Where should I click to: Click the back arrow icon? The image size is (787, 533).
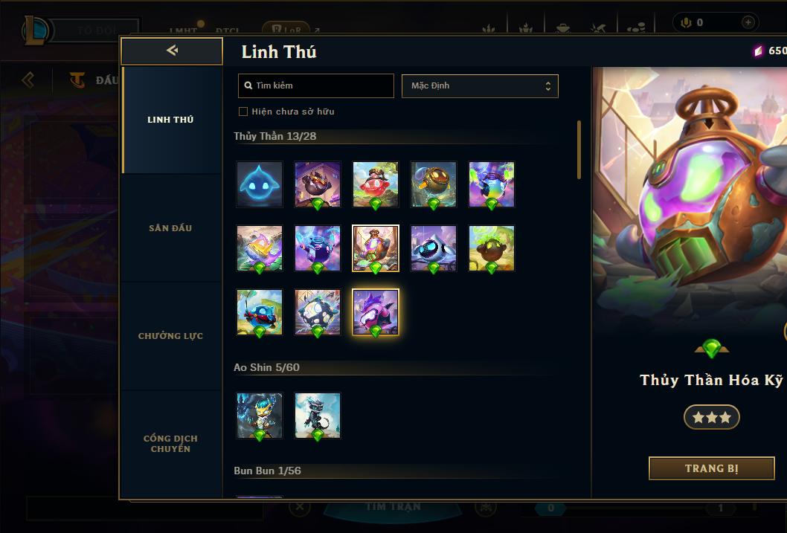pyautogui.click(x=172, y=50)
